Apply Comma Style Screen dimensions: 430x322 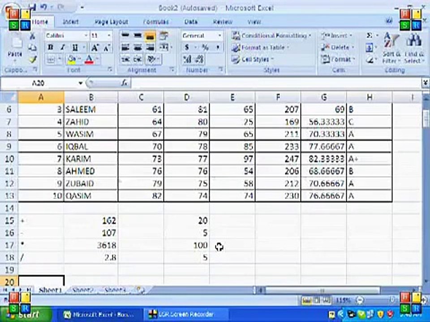[x=218, y=47]
